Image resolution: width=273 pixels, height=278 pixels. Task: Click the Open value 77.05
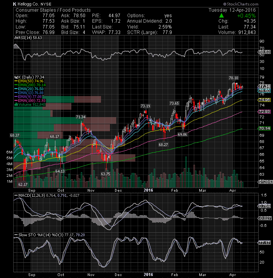pyautogui.click(x=48, y=16)
